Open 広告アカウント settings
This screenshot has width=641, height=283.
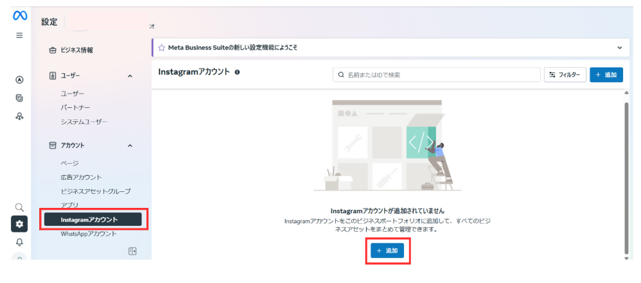[81, 177]
